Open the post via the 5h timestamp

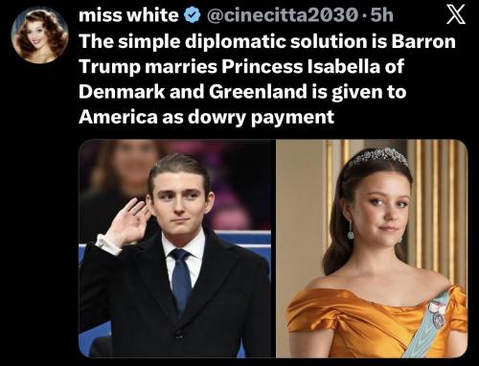coord(381,15)
